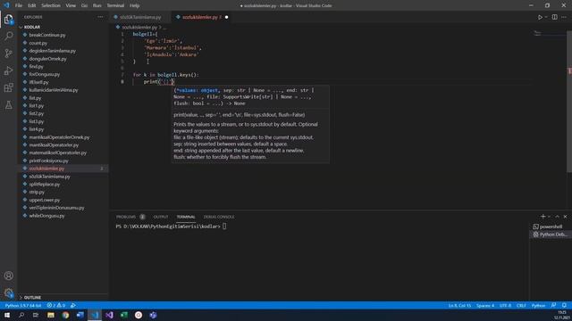
Task: Open the Search view in activity bar
Action: coord(8,36)
